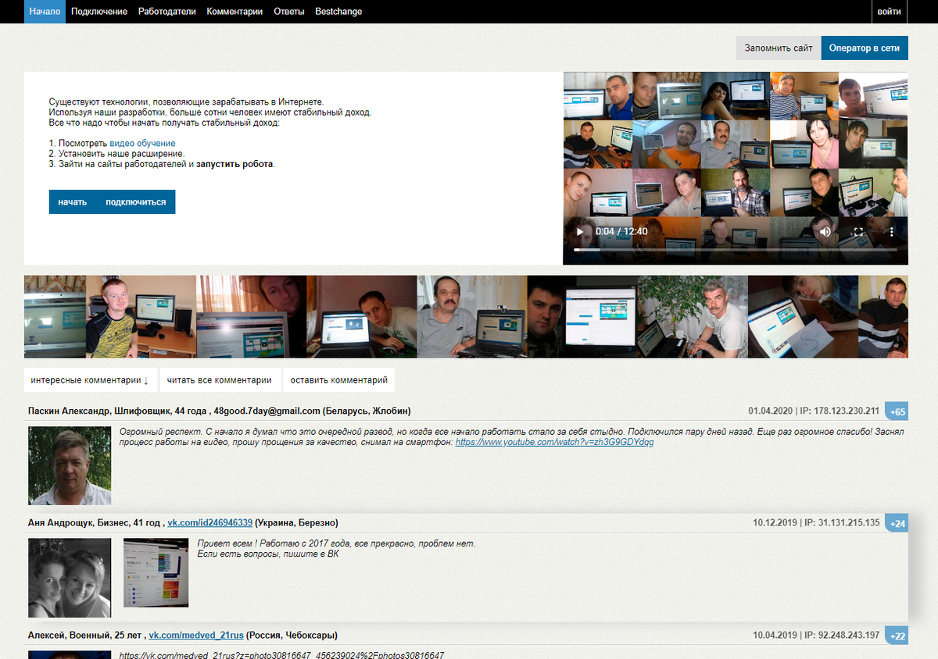938x659 pixels.
Task: Click the начать button
Action: point(73,201)
